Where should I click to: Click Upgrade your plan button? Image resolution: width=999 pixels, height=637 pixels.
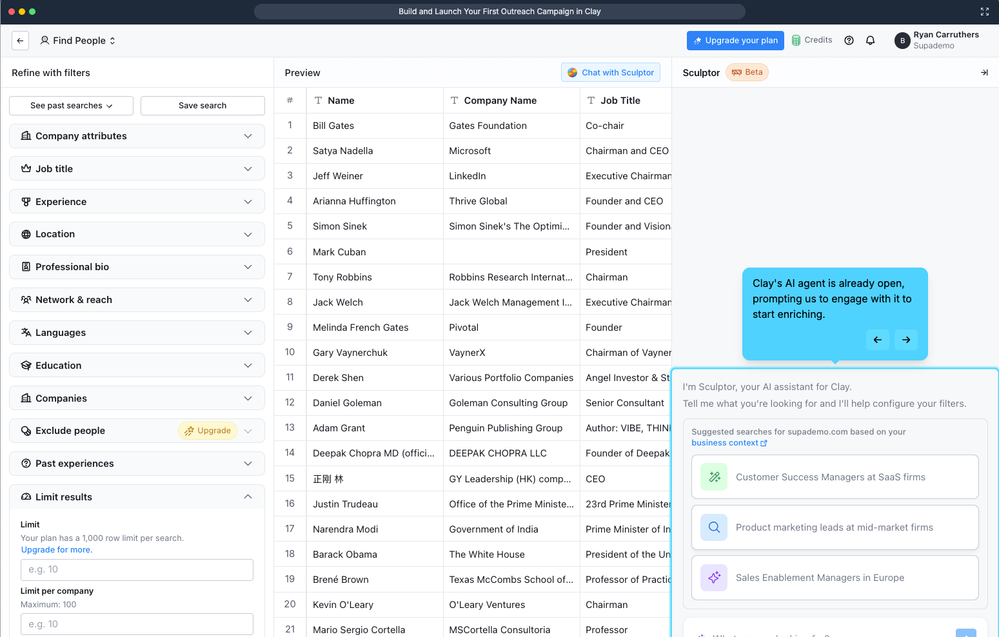(735, 41)
